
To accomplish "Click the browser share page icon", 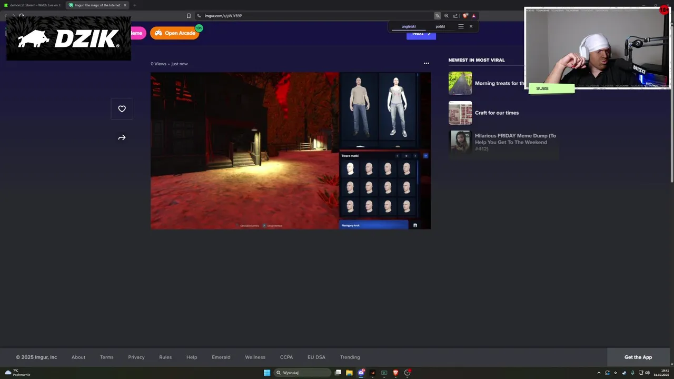I will pos(455,16).
